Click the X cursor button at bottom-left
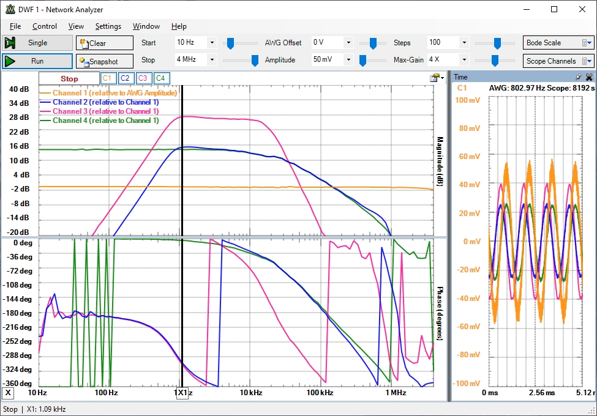Screen dimensions: 597x416 pos(8,392)
